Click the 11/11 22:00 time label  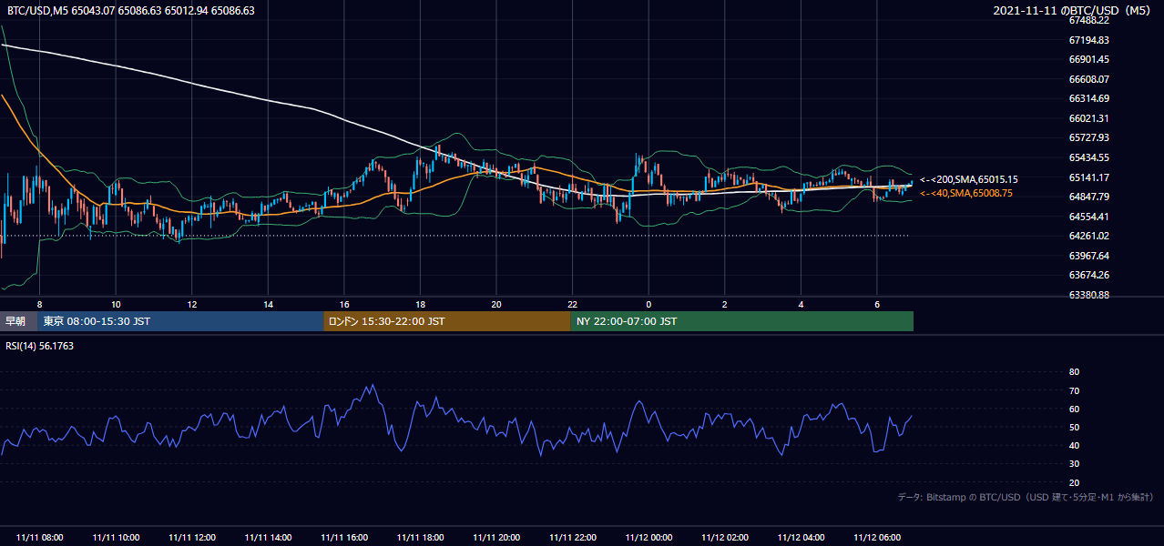tap(572, 538)
